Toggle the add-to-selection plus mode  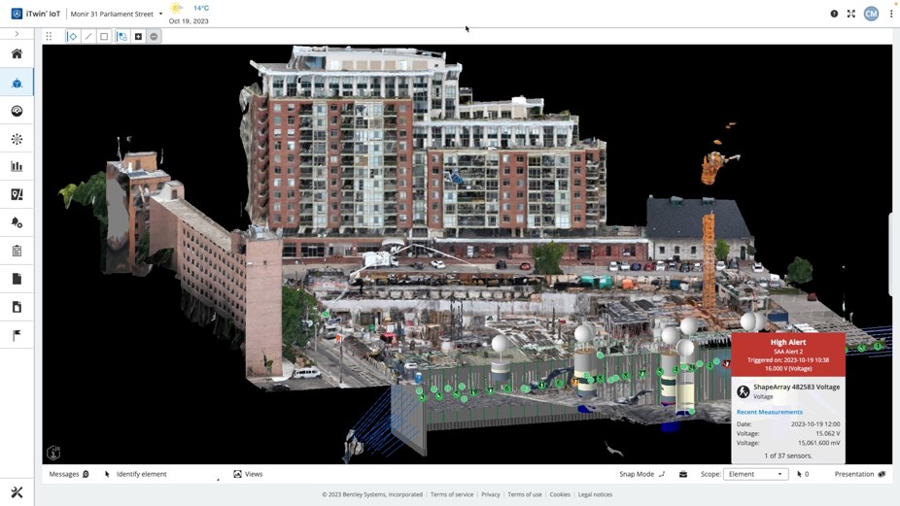click(138, 37)
